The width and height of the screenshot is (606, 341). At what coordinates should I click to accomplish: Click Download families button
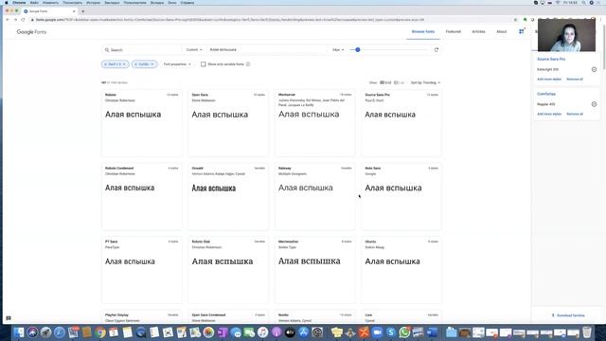[568, 315]
